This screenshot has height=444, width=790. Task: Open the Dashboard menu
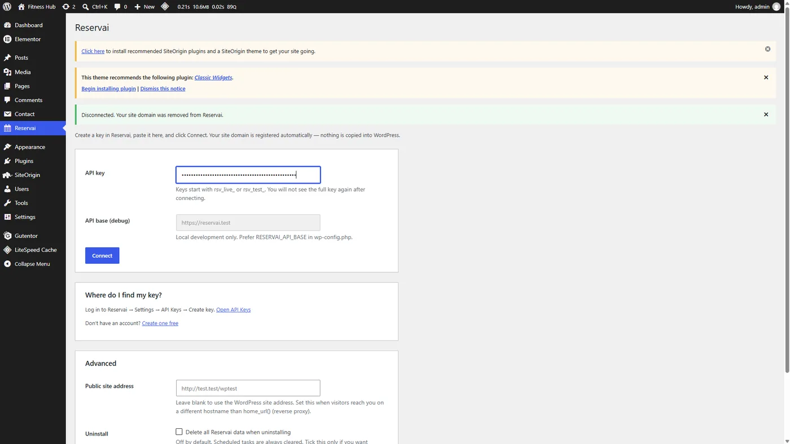33,25
